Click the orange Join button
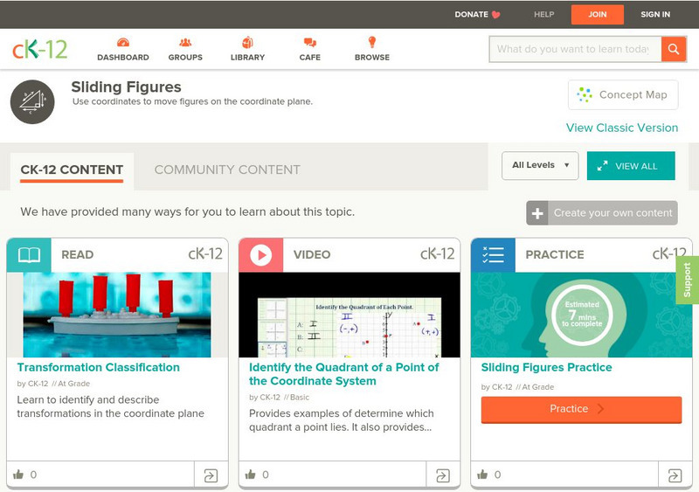699x492 pixels. pos(598,14)
